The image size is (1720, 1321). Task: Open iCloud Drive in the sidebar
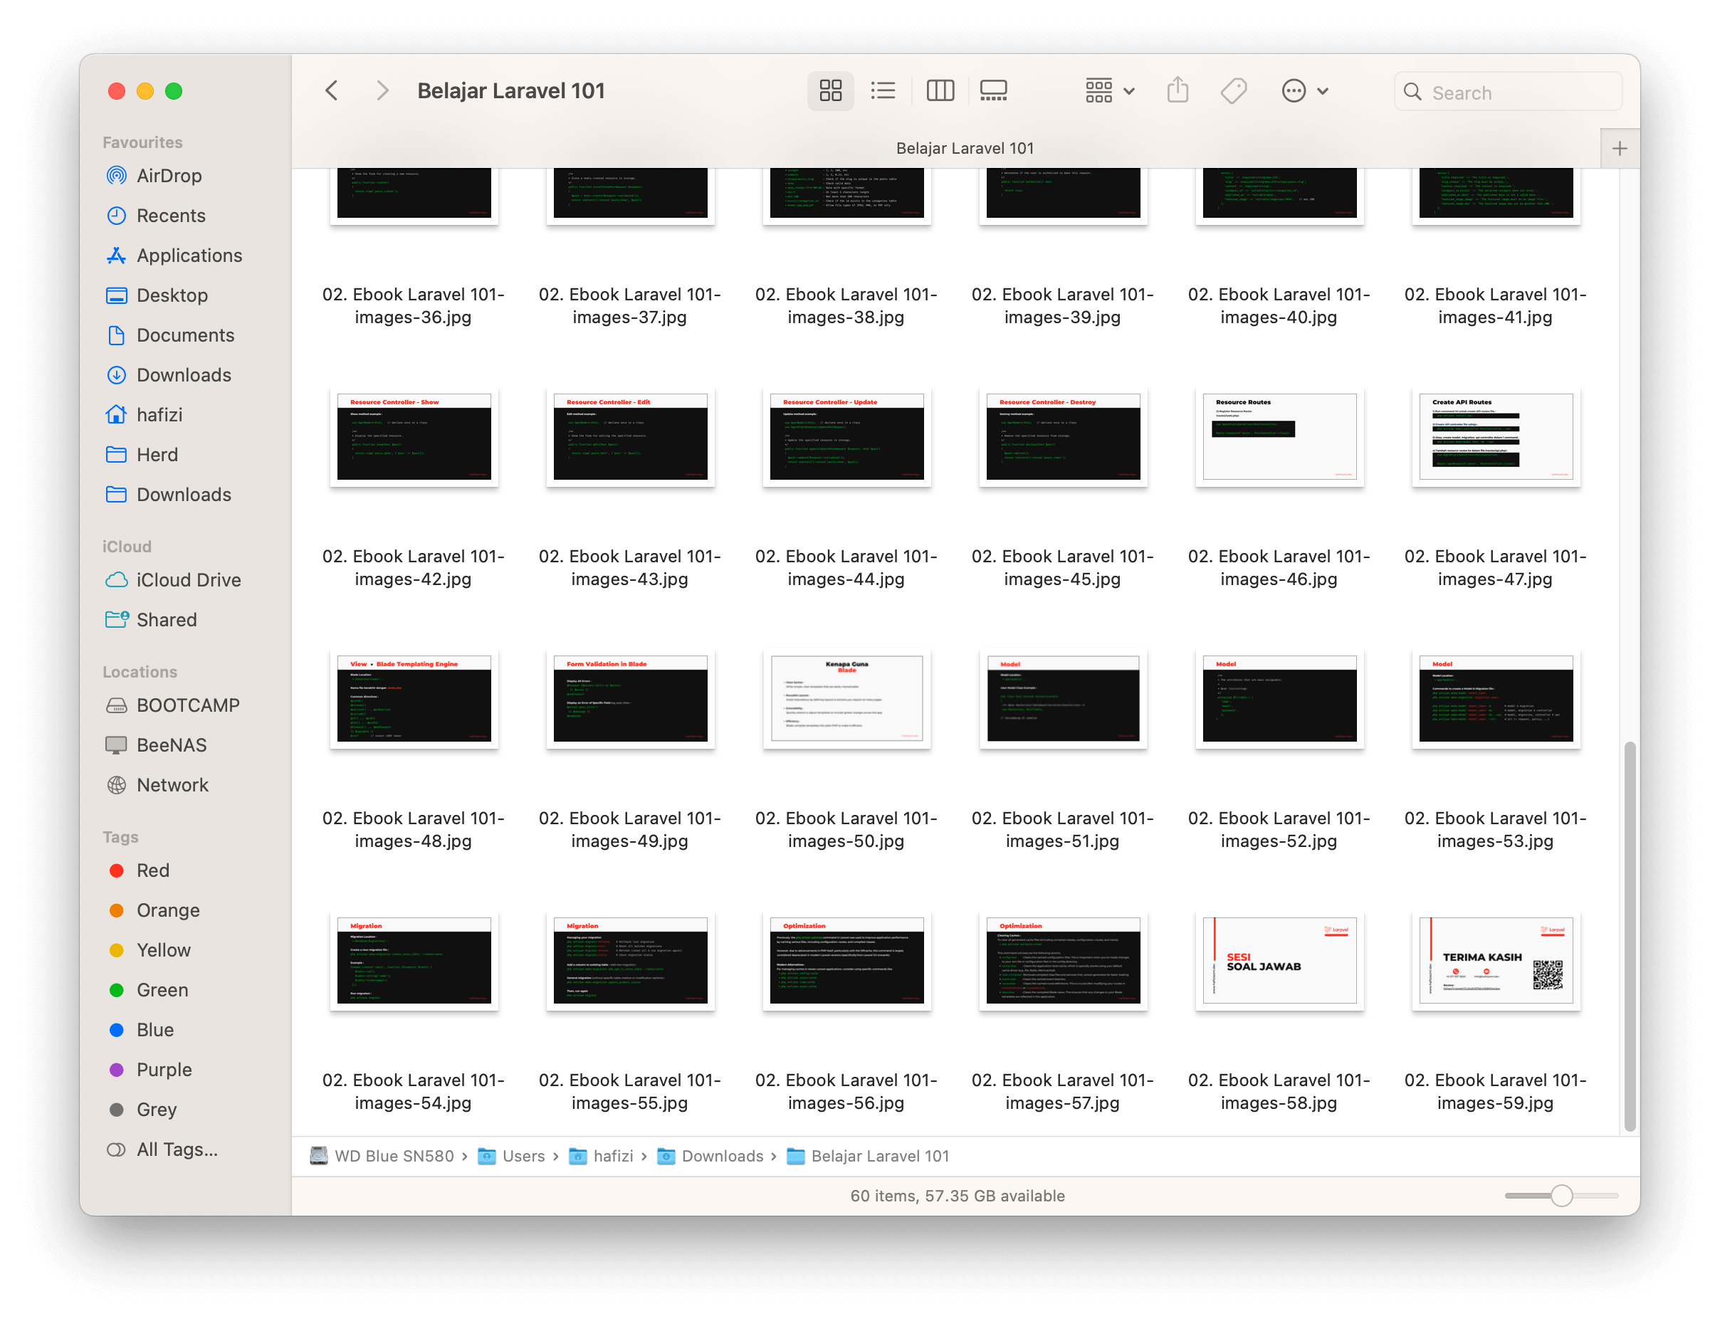tap(188, 579)
